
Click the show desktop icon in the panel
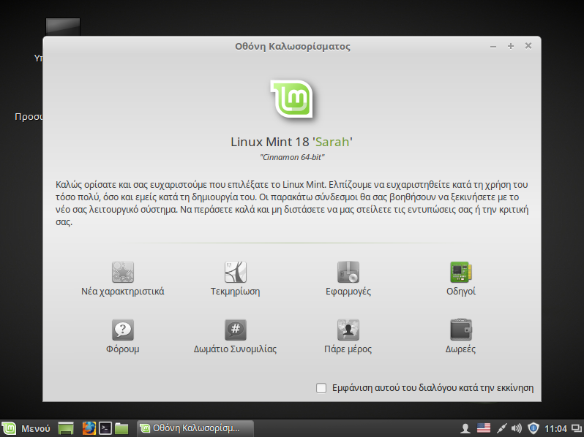(66, 428)
